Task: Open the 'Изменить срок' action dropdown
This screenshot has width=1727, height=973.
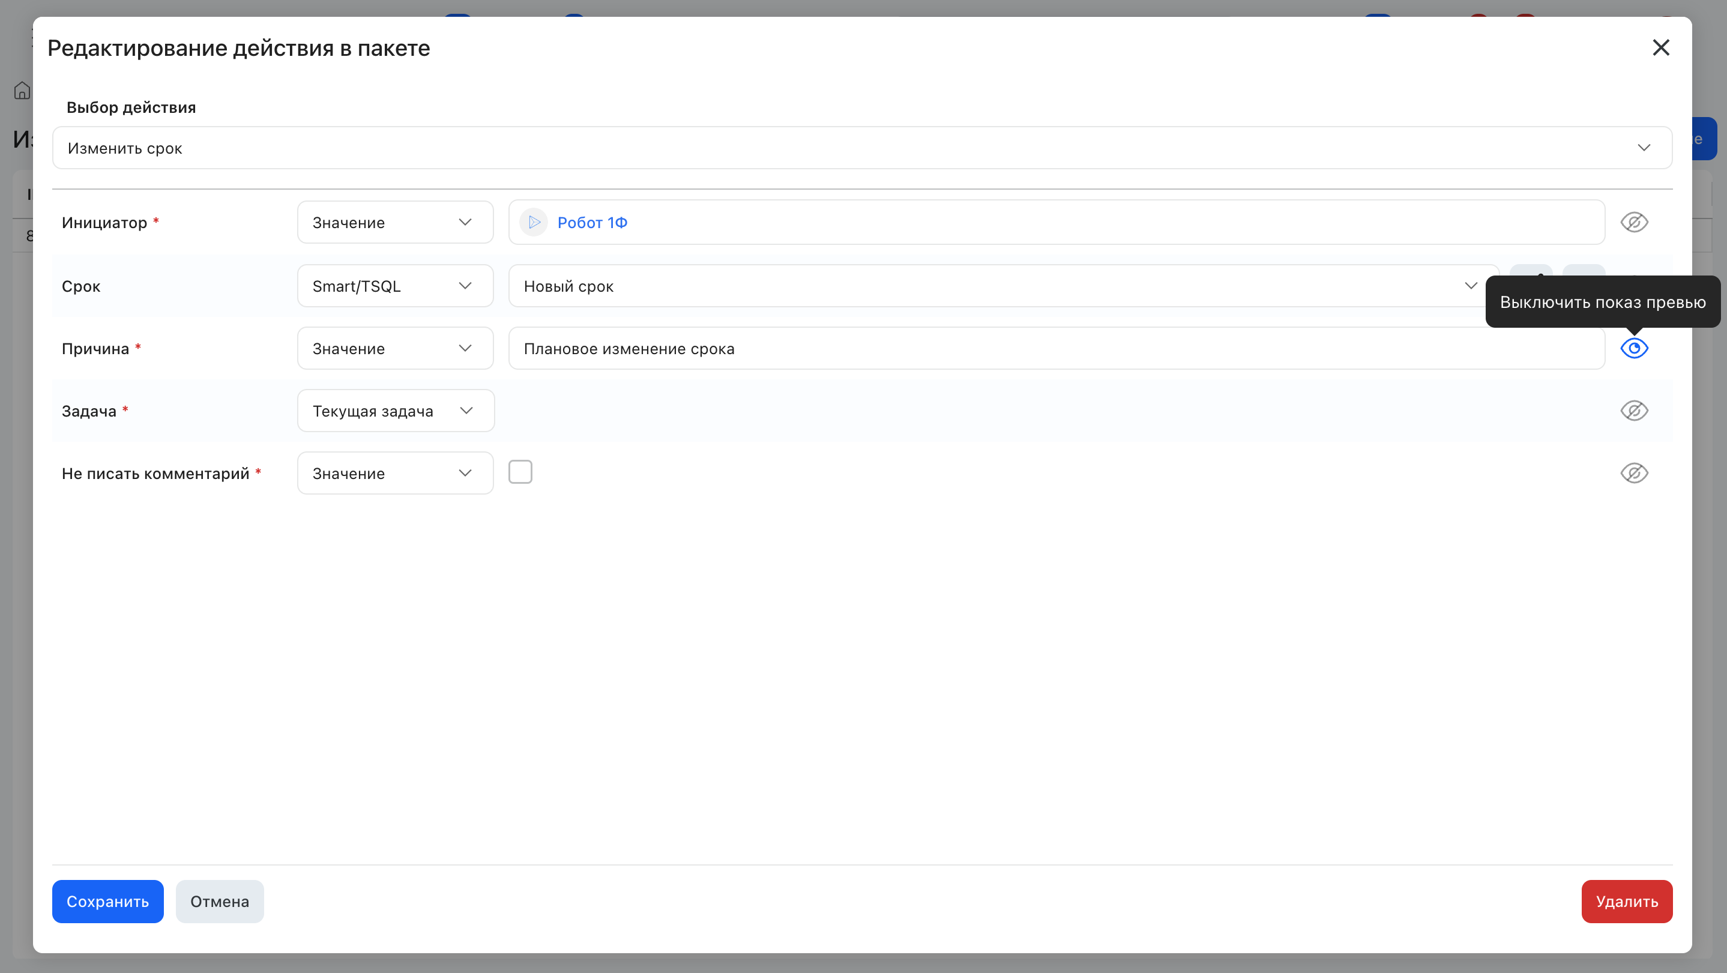Action: click(x=862, y=148)
